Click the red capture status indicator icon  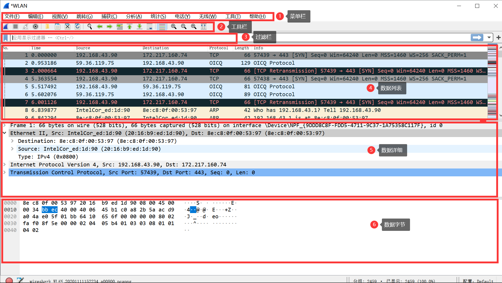[9, 280]
